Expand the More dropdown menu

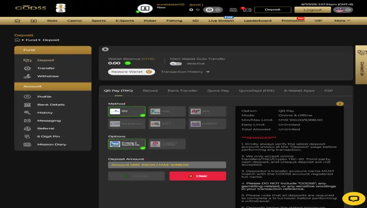click(342, 21)
